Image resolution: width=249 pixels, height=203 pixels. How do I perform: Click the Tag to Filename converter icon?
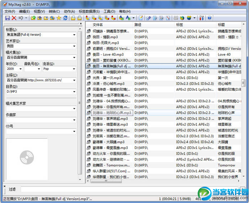coord(88,18)
